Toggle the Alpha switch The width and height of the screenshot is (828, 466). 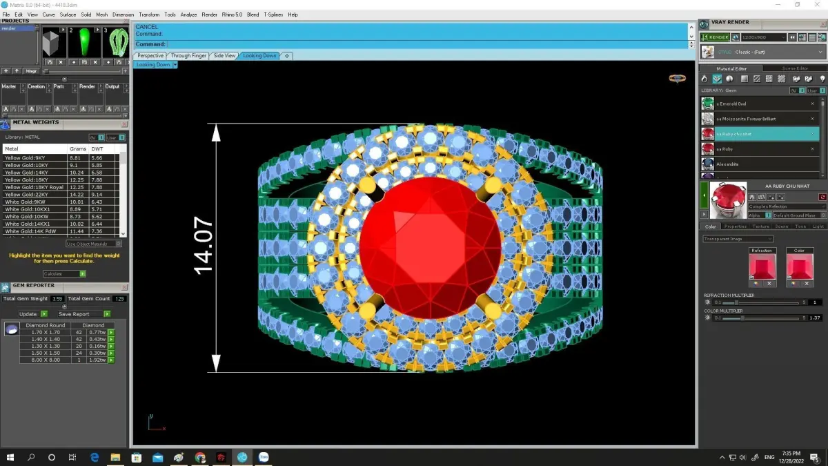coord(760,215)
